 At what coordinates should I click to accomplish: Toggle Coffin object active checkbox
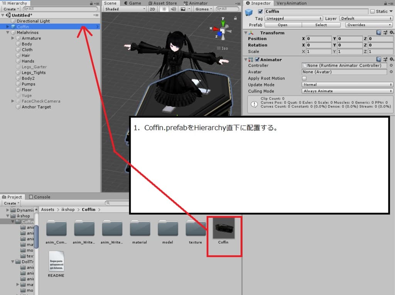point(260,11)
